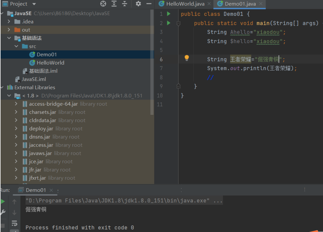Hide the Project panel with minus icon

click(x=149, y=4)
